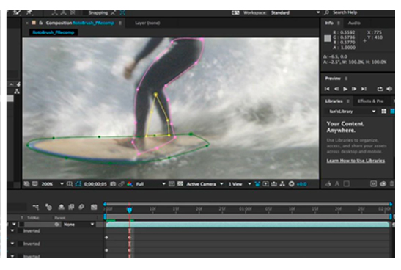
Task: Switch to the Effects & Presets tab
Action: (370, 101)
